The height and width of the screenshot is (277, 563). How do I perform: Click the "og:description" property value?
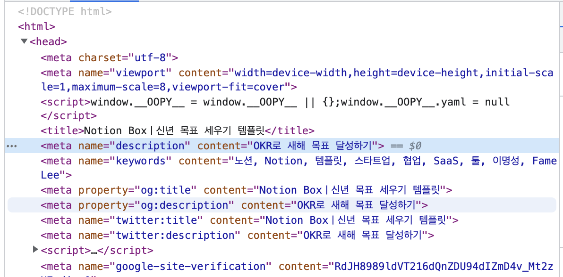point(185,205)
